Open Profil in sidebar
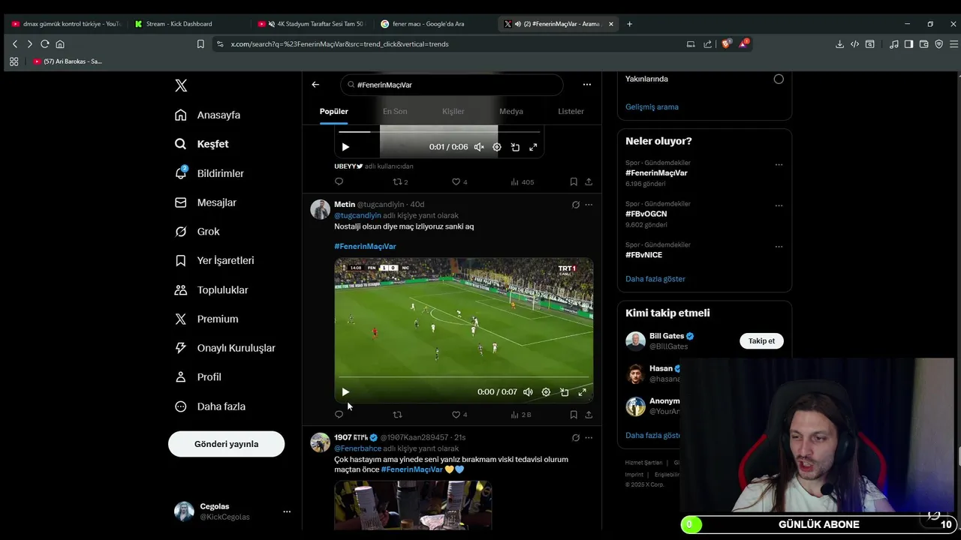This screenshot has height=540, width=961. [x=198, y=377]
